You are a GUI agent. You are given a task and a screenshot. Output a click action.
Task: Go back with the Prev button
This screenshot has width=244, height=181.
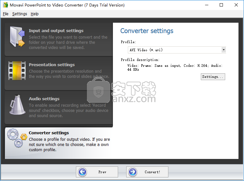tap(97, 172)
